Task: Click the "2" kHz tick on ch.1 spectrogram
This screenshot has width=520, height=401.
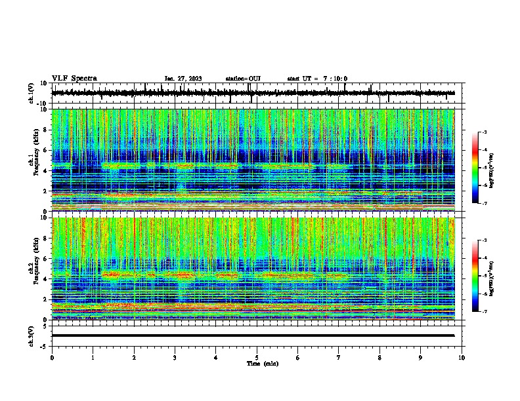Action: pyautogui.click(x=46, y=191)
